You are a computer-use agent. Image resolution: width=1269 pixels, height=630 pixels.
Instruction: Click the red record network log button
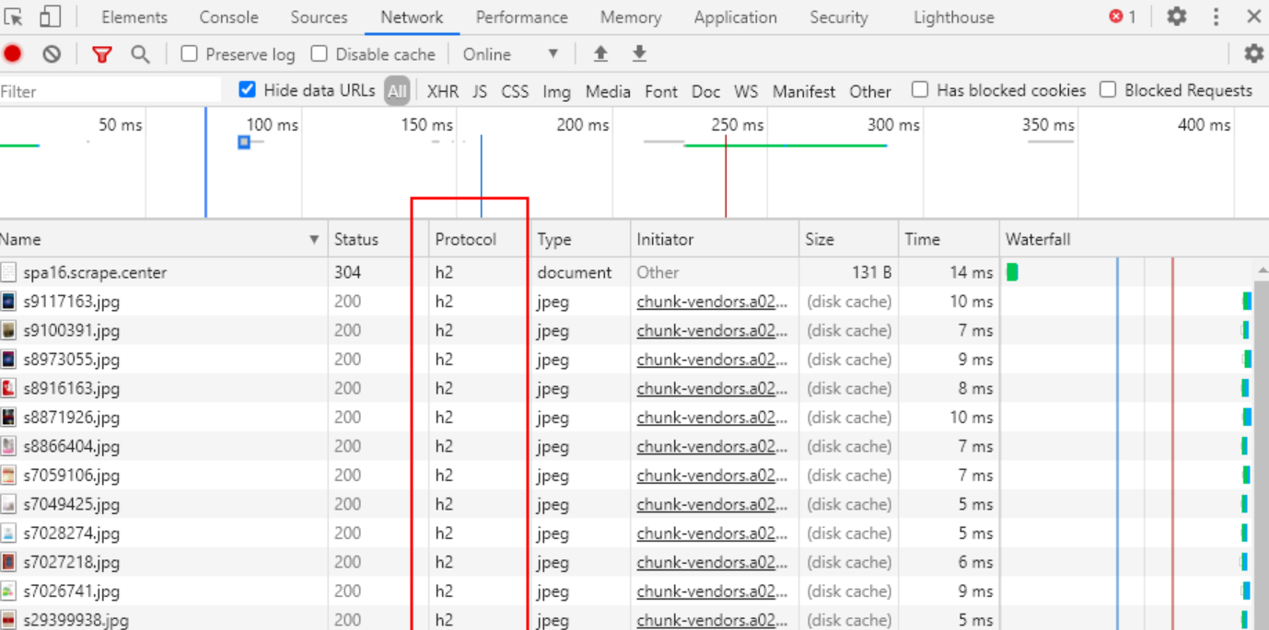pyautogui.click(x=12, y=54)
